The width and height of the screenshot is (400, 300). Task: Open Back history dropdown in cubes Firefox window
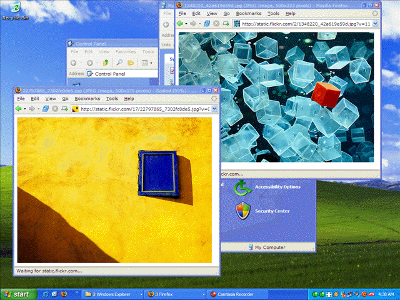click(186, 24)
